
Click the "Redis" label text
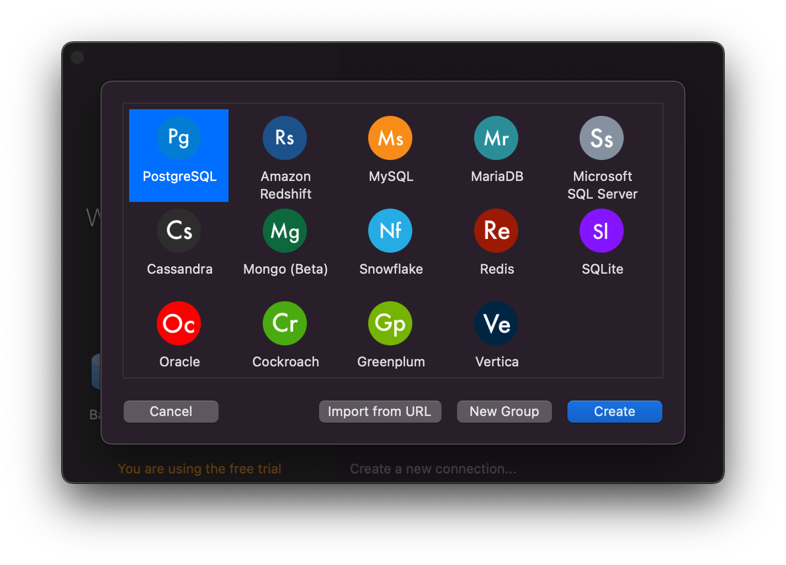(x=497, y=269)
